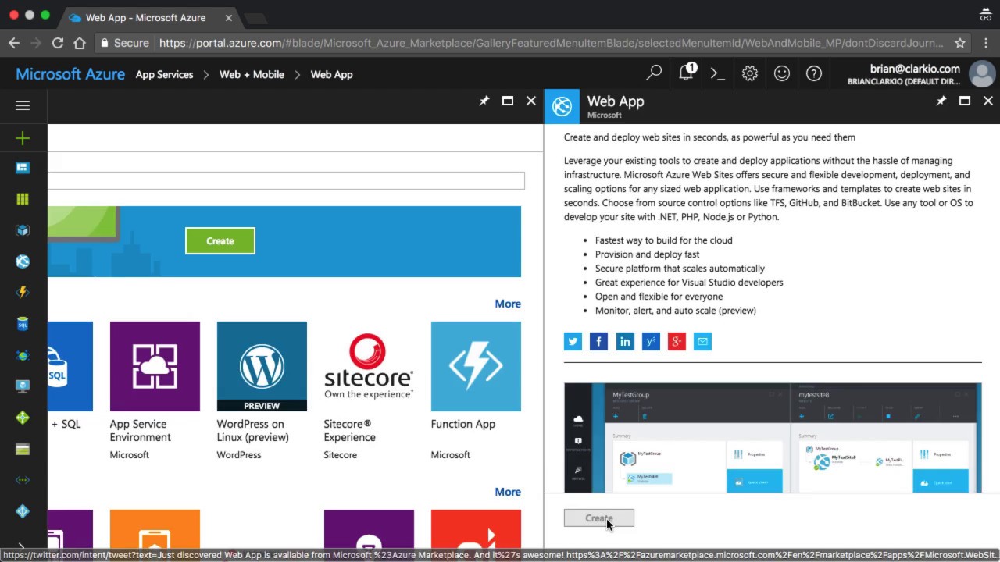
Task: Open Storage accounts icon in sidebar
Action: pyautogui.click(x=23, y=449)
